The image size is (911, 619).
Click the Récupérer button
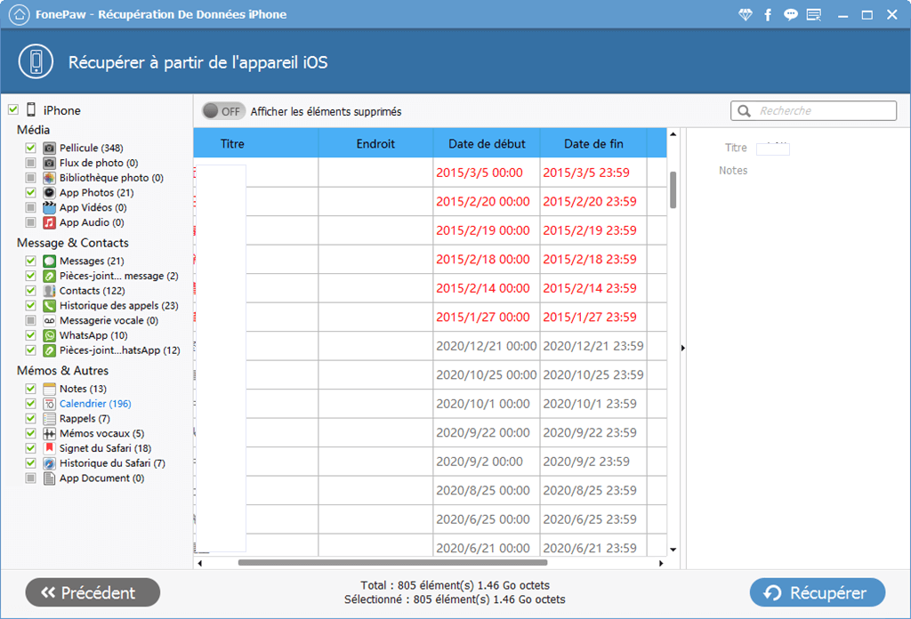point(818,592)
